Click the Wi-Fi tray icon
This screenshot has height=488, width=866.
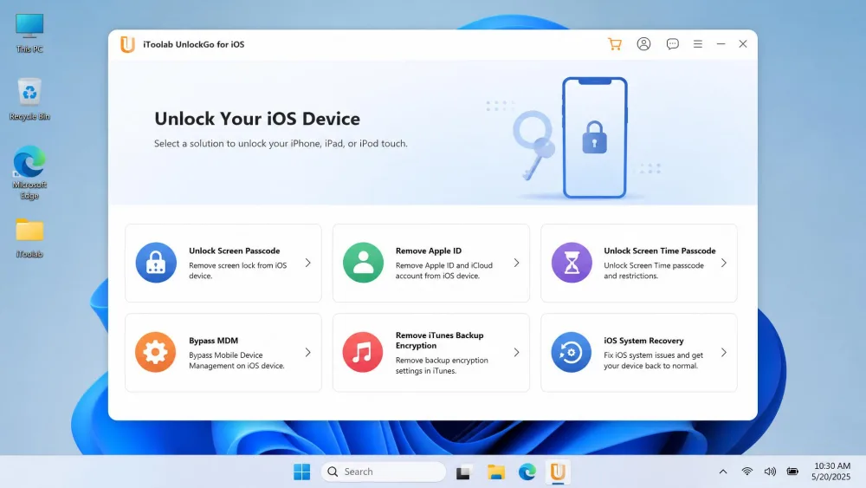click(746, 472)
